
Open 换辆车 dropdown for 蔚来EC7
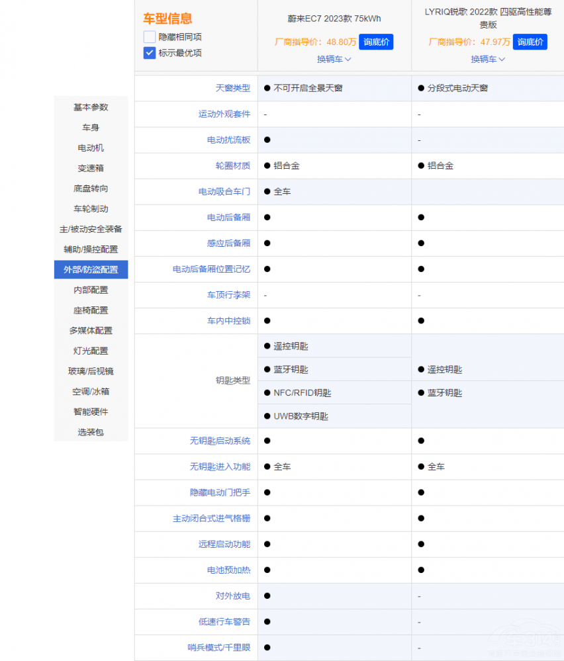click(334, 59)
